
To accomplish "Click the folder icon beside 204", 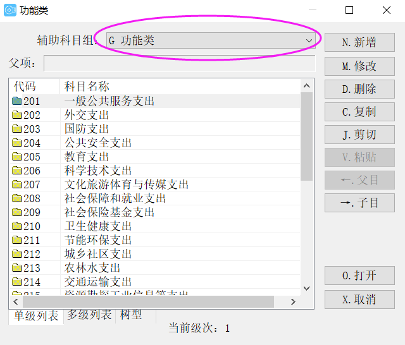I will point(17,143).
